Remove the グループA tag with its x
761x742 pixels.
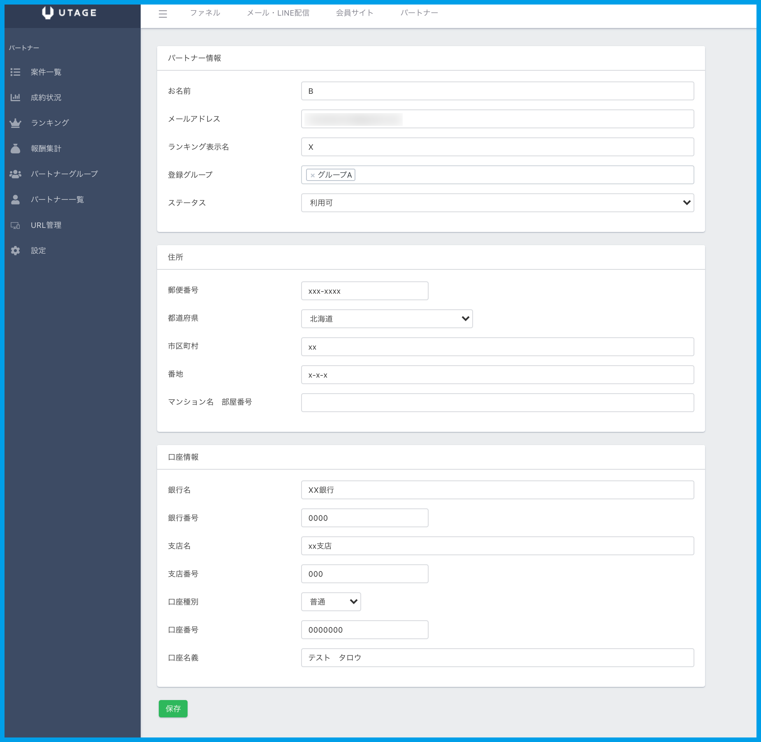coord(313,175)
